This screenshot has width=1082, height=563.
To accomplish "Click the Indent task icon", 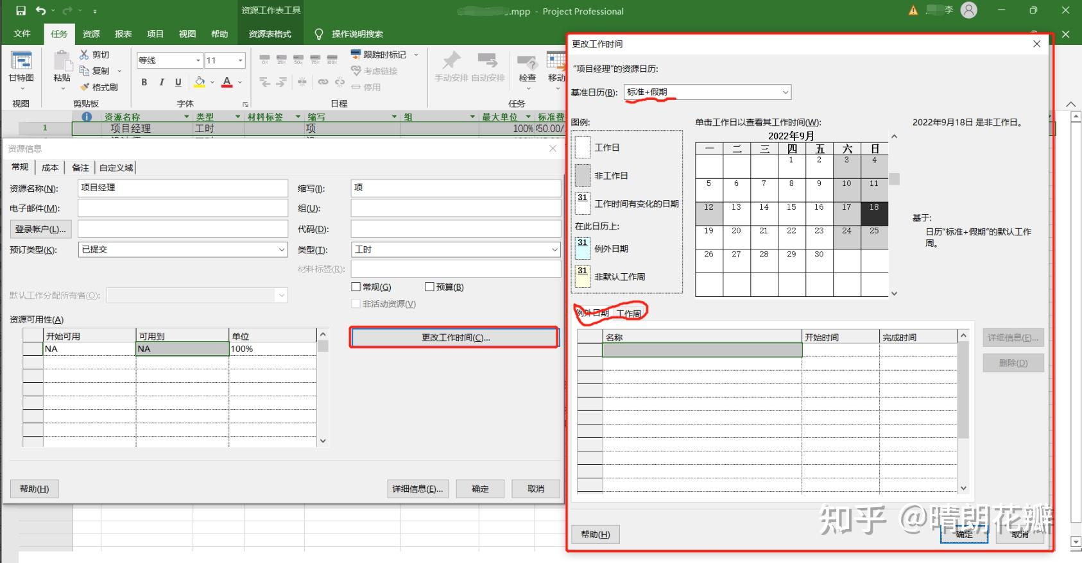I will coord(281,82).
